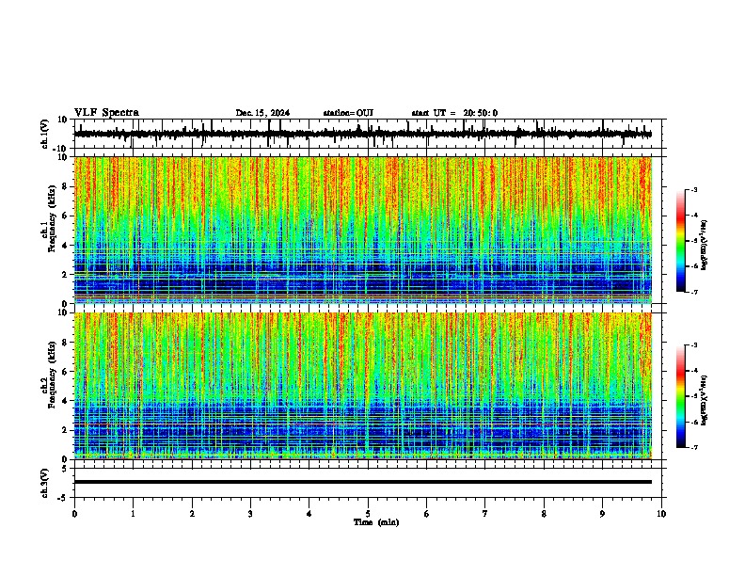Screen dimensions: 745x576
Task: Click the "VLF Spectra" plot title
Action: 106,113
